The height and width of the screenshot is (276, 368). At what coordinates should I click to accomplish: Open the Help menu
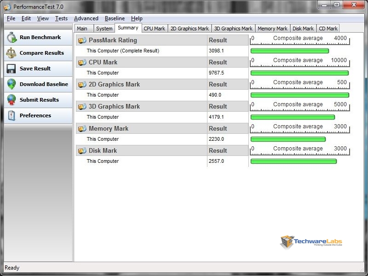(137, 18)
